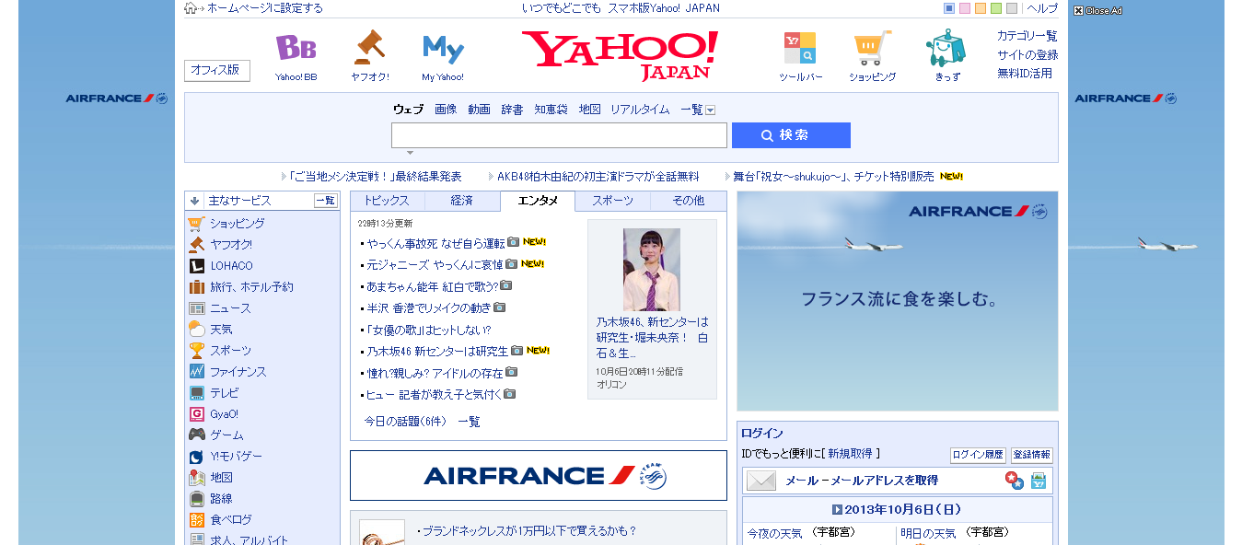The image size is (1242, 545).
Task: Click the ゲーム controller icon
Action: click(196, 435)
